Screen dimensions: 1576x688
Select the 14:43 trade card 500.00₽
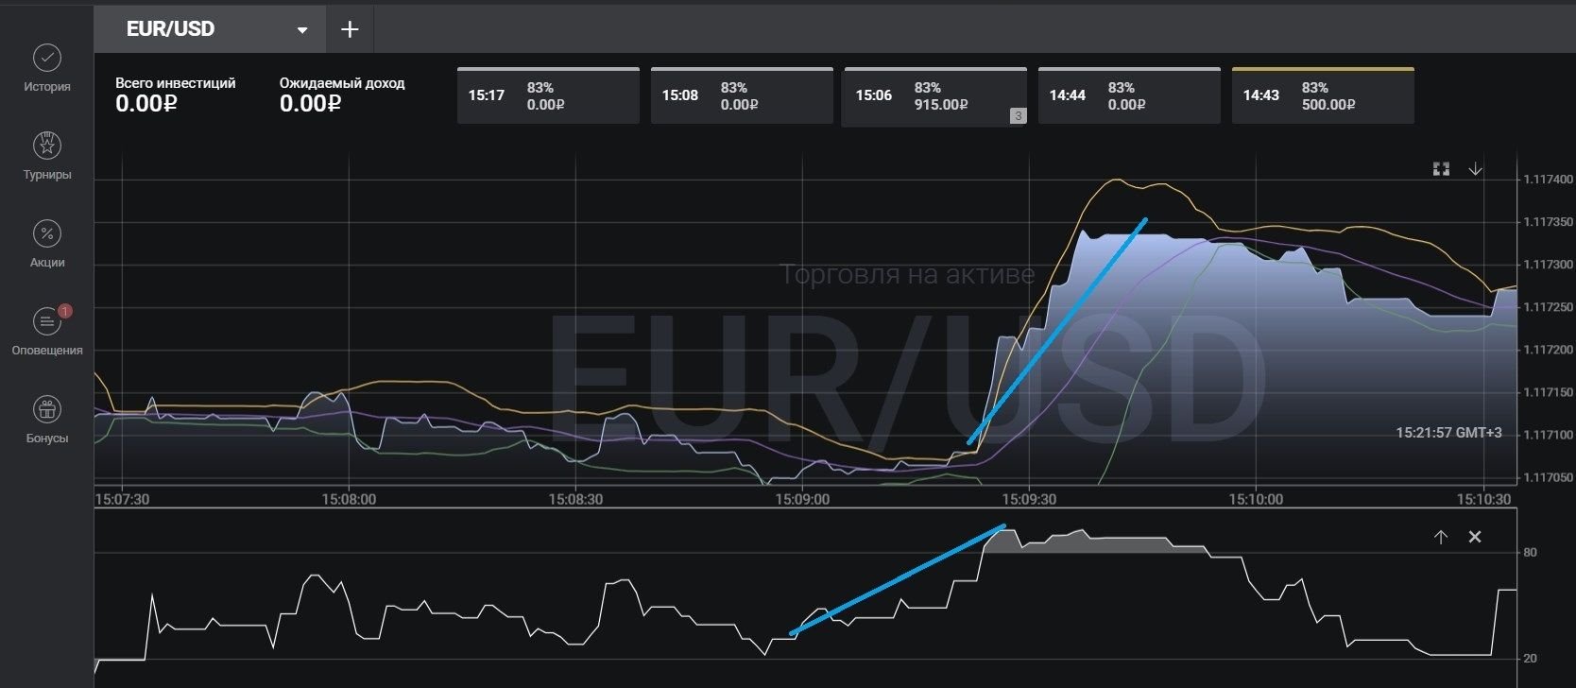point(1323,95)
